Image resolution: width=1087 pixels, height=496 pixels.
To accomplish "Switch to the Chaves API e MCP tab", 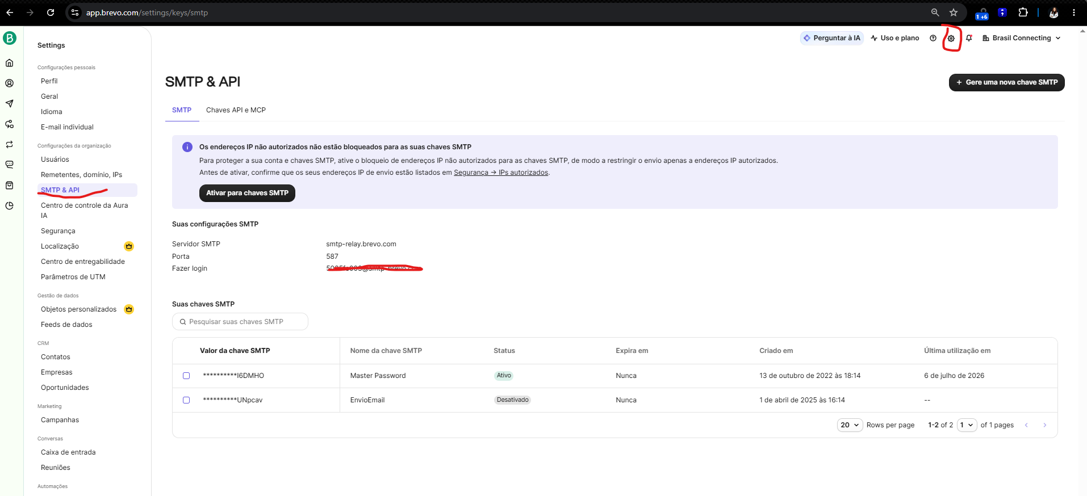I will coord(236,110).
